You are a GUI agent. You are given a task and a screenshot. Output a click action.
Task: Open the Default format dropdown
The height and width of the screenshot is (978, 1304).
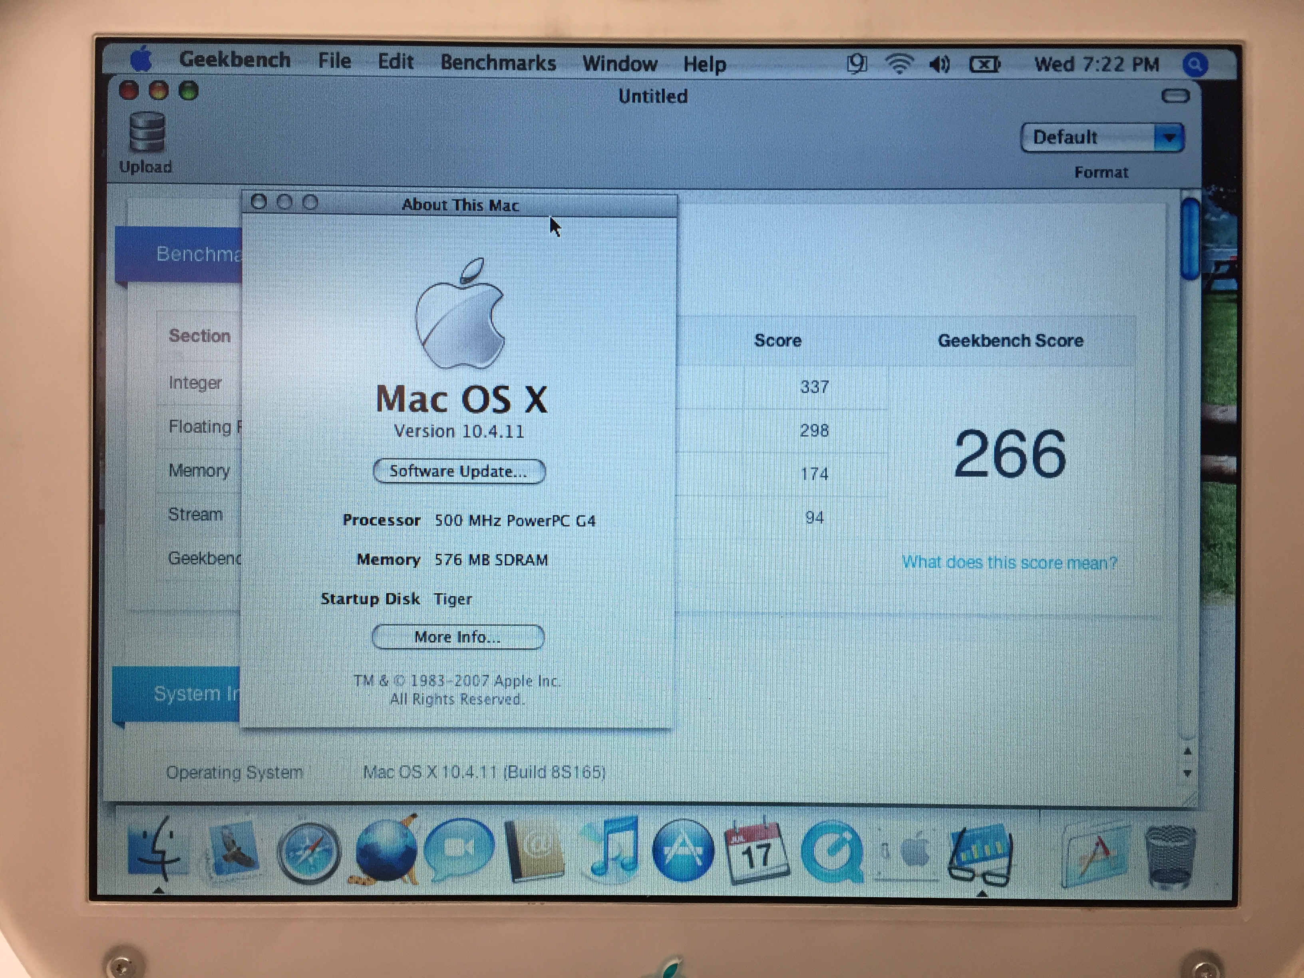[1102, 137]
